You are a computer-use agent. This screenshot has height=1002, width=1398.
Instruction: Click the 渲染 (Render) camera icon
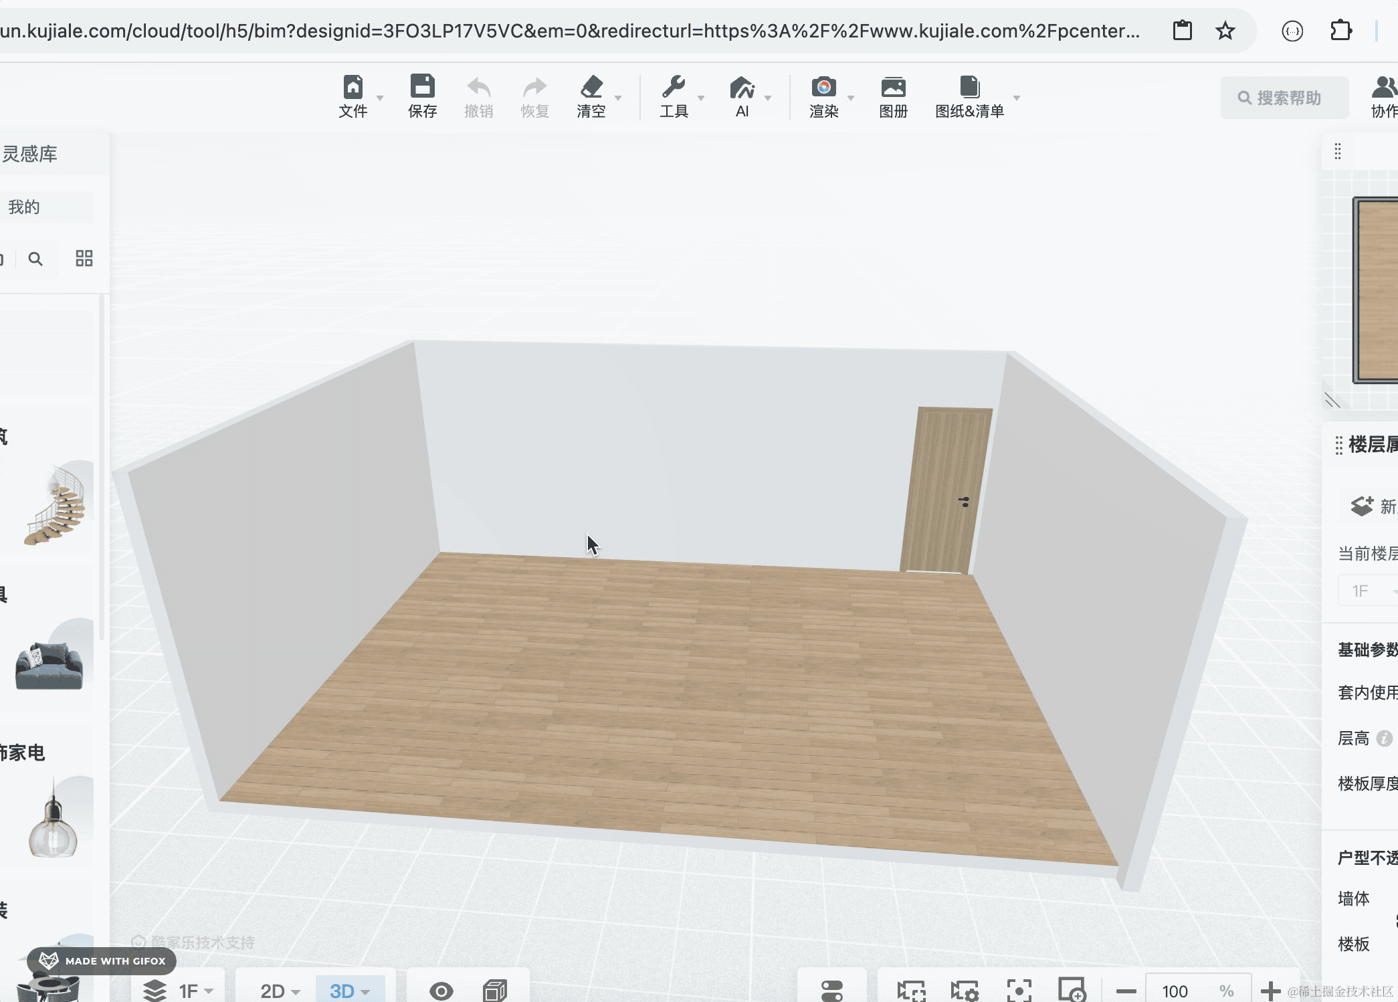pyautogui.click(x=823, y=87)
